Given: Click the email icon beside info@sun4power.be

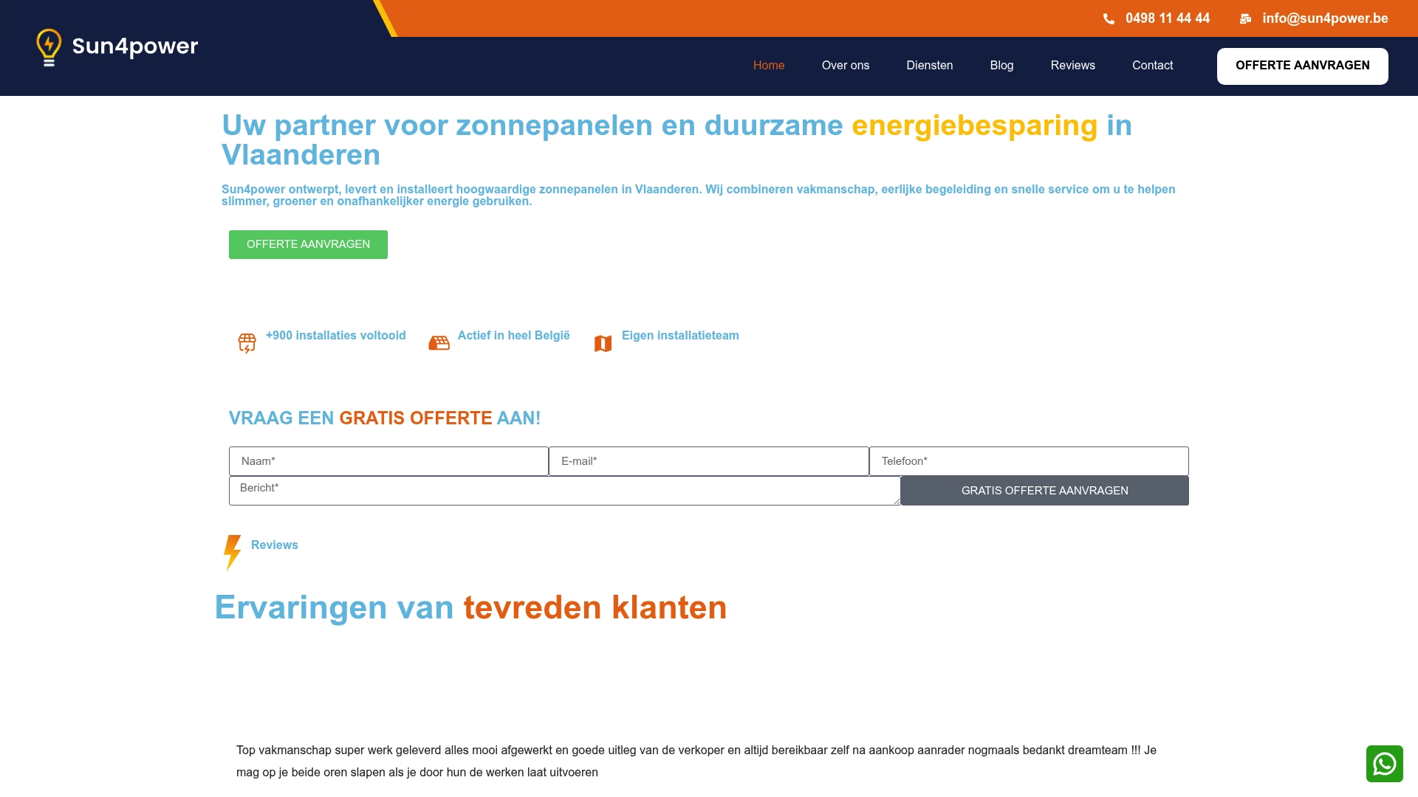Looking at the screenshot, I should click(1245, 19).
